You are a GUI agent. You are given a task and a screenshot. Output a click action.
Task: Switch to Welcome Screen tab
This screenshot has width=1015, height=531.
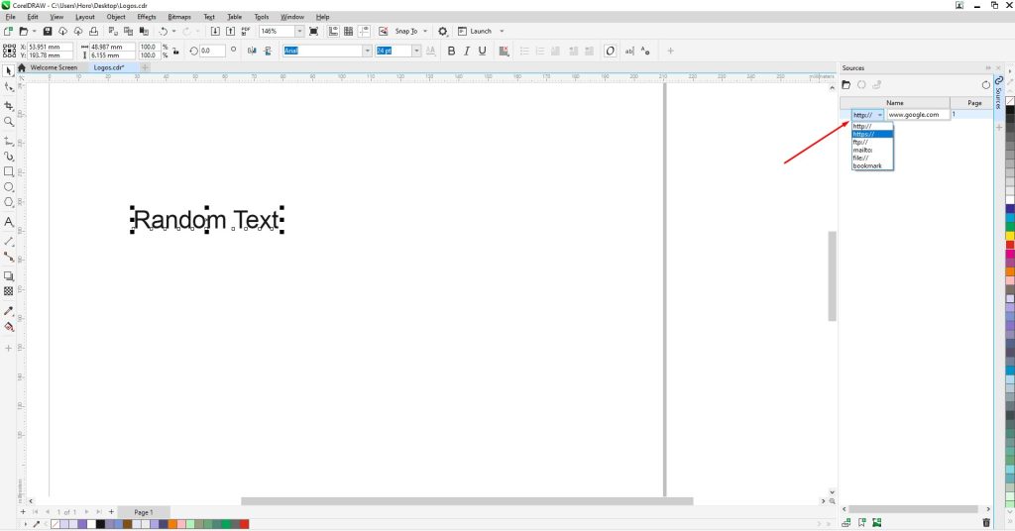tap(54, 67)
